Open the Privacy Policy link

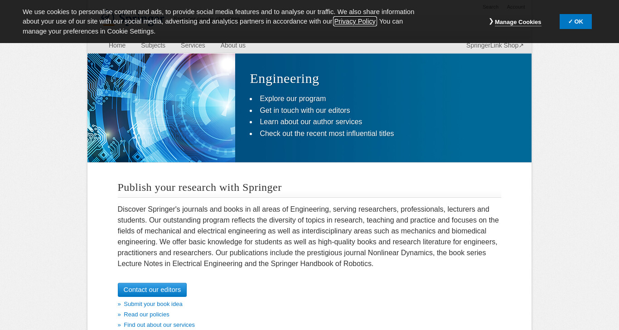click(355, 21)
